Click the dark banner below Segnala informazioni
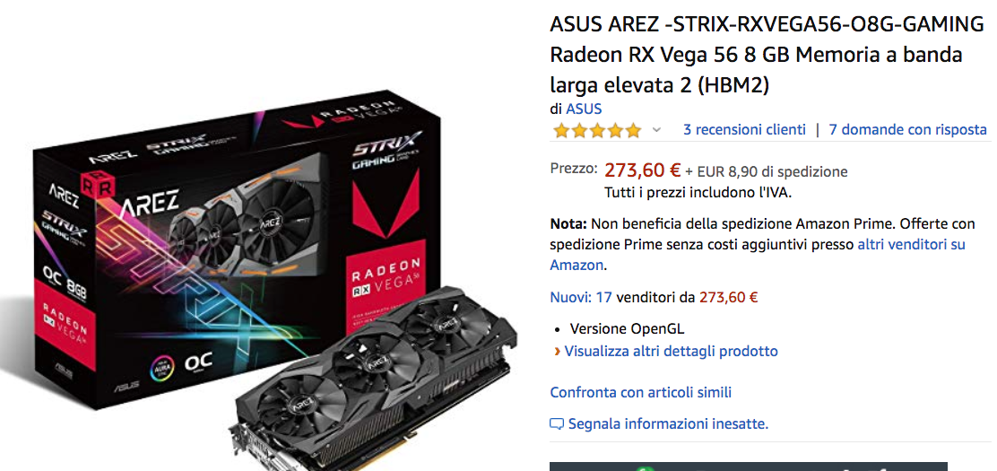Image resolution: width=997 pixels, height=471 pixels. pyautogui.click(x=749, y=467)
